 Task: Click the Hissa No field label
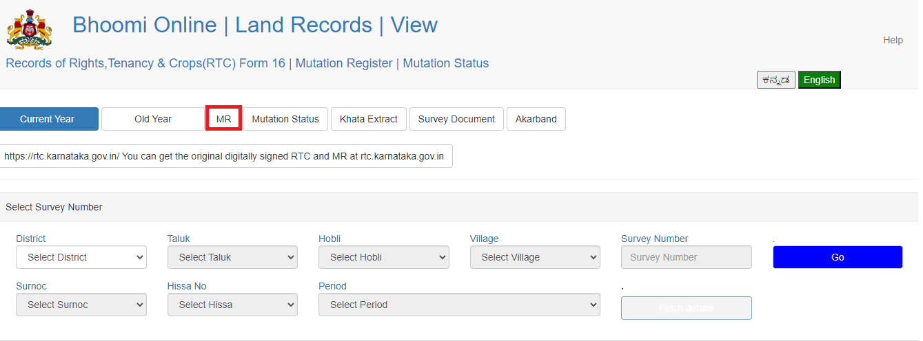[x=187, y=286]
